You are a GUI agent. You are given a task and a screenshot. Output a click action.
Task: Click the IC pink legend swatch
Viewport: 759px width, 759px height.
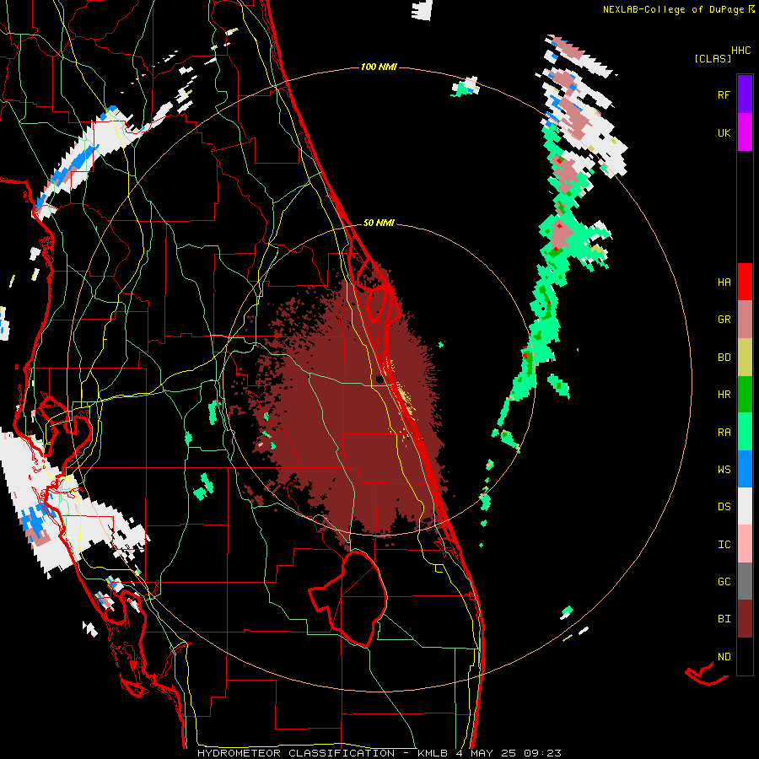tap(745, 544)
